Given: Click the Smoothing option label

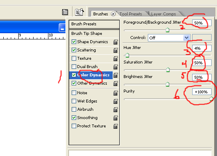Looking at the screenshot, I should (x=87, y=118).
